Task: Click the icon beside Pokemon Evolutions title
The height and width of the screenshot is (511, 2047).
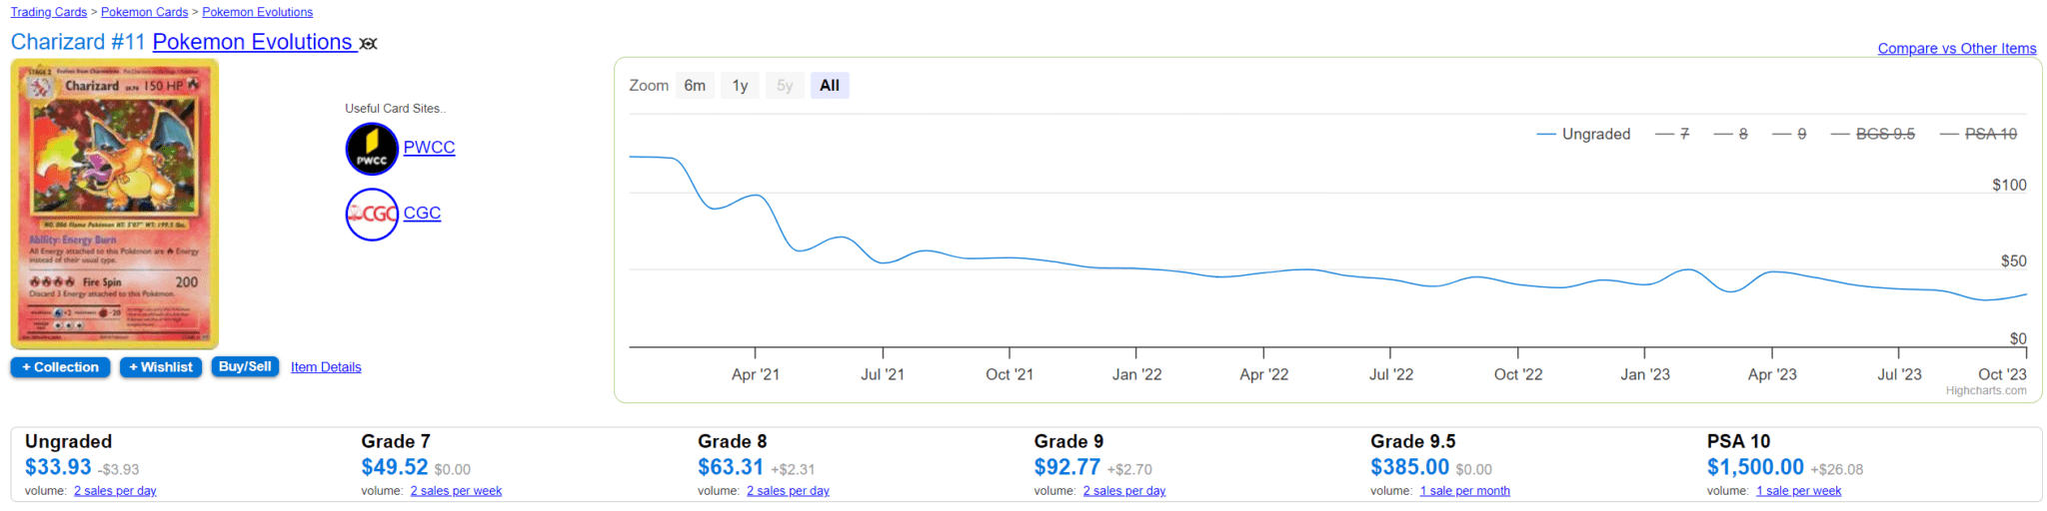Action: 369,44
